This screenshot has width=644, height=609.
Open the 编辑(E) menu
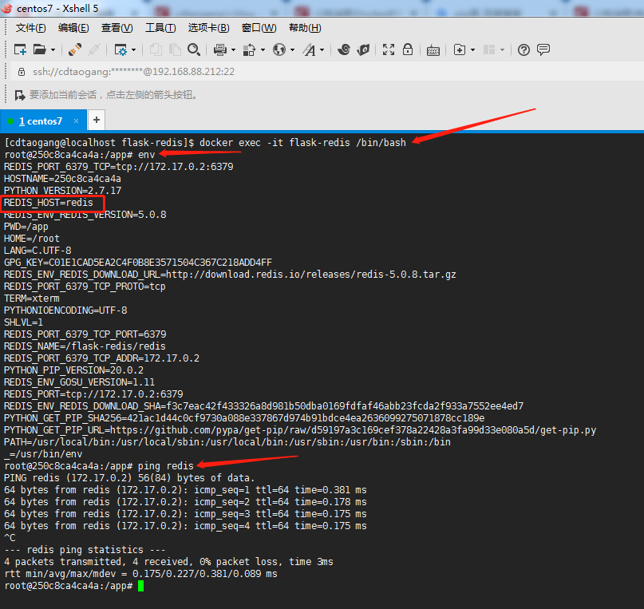[x=73, y=28]
